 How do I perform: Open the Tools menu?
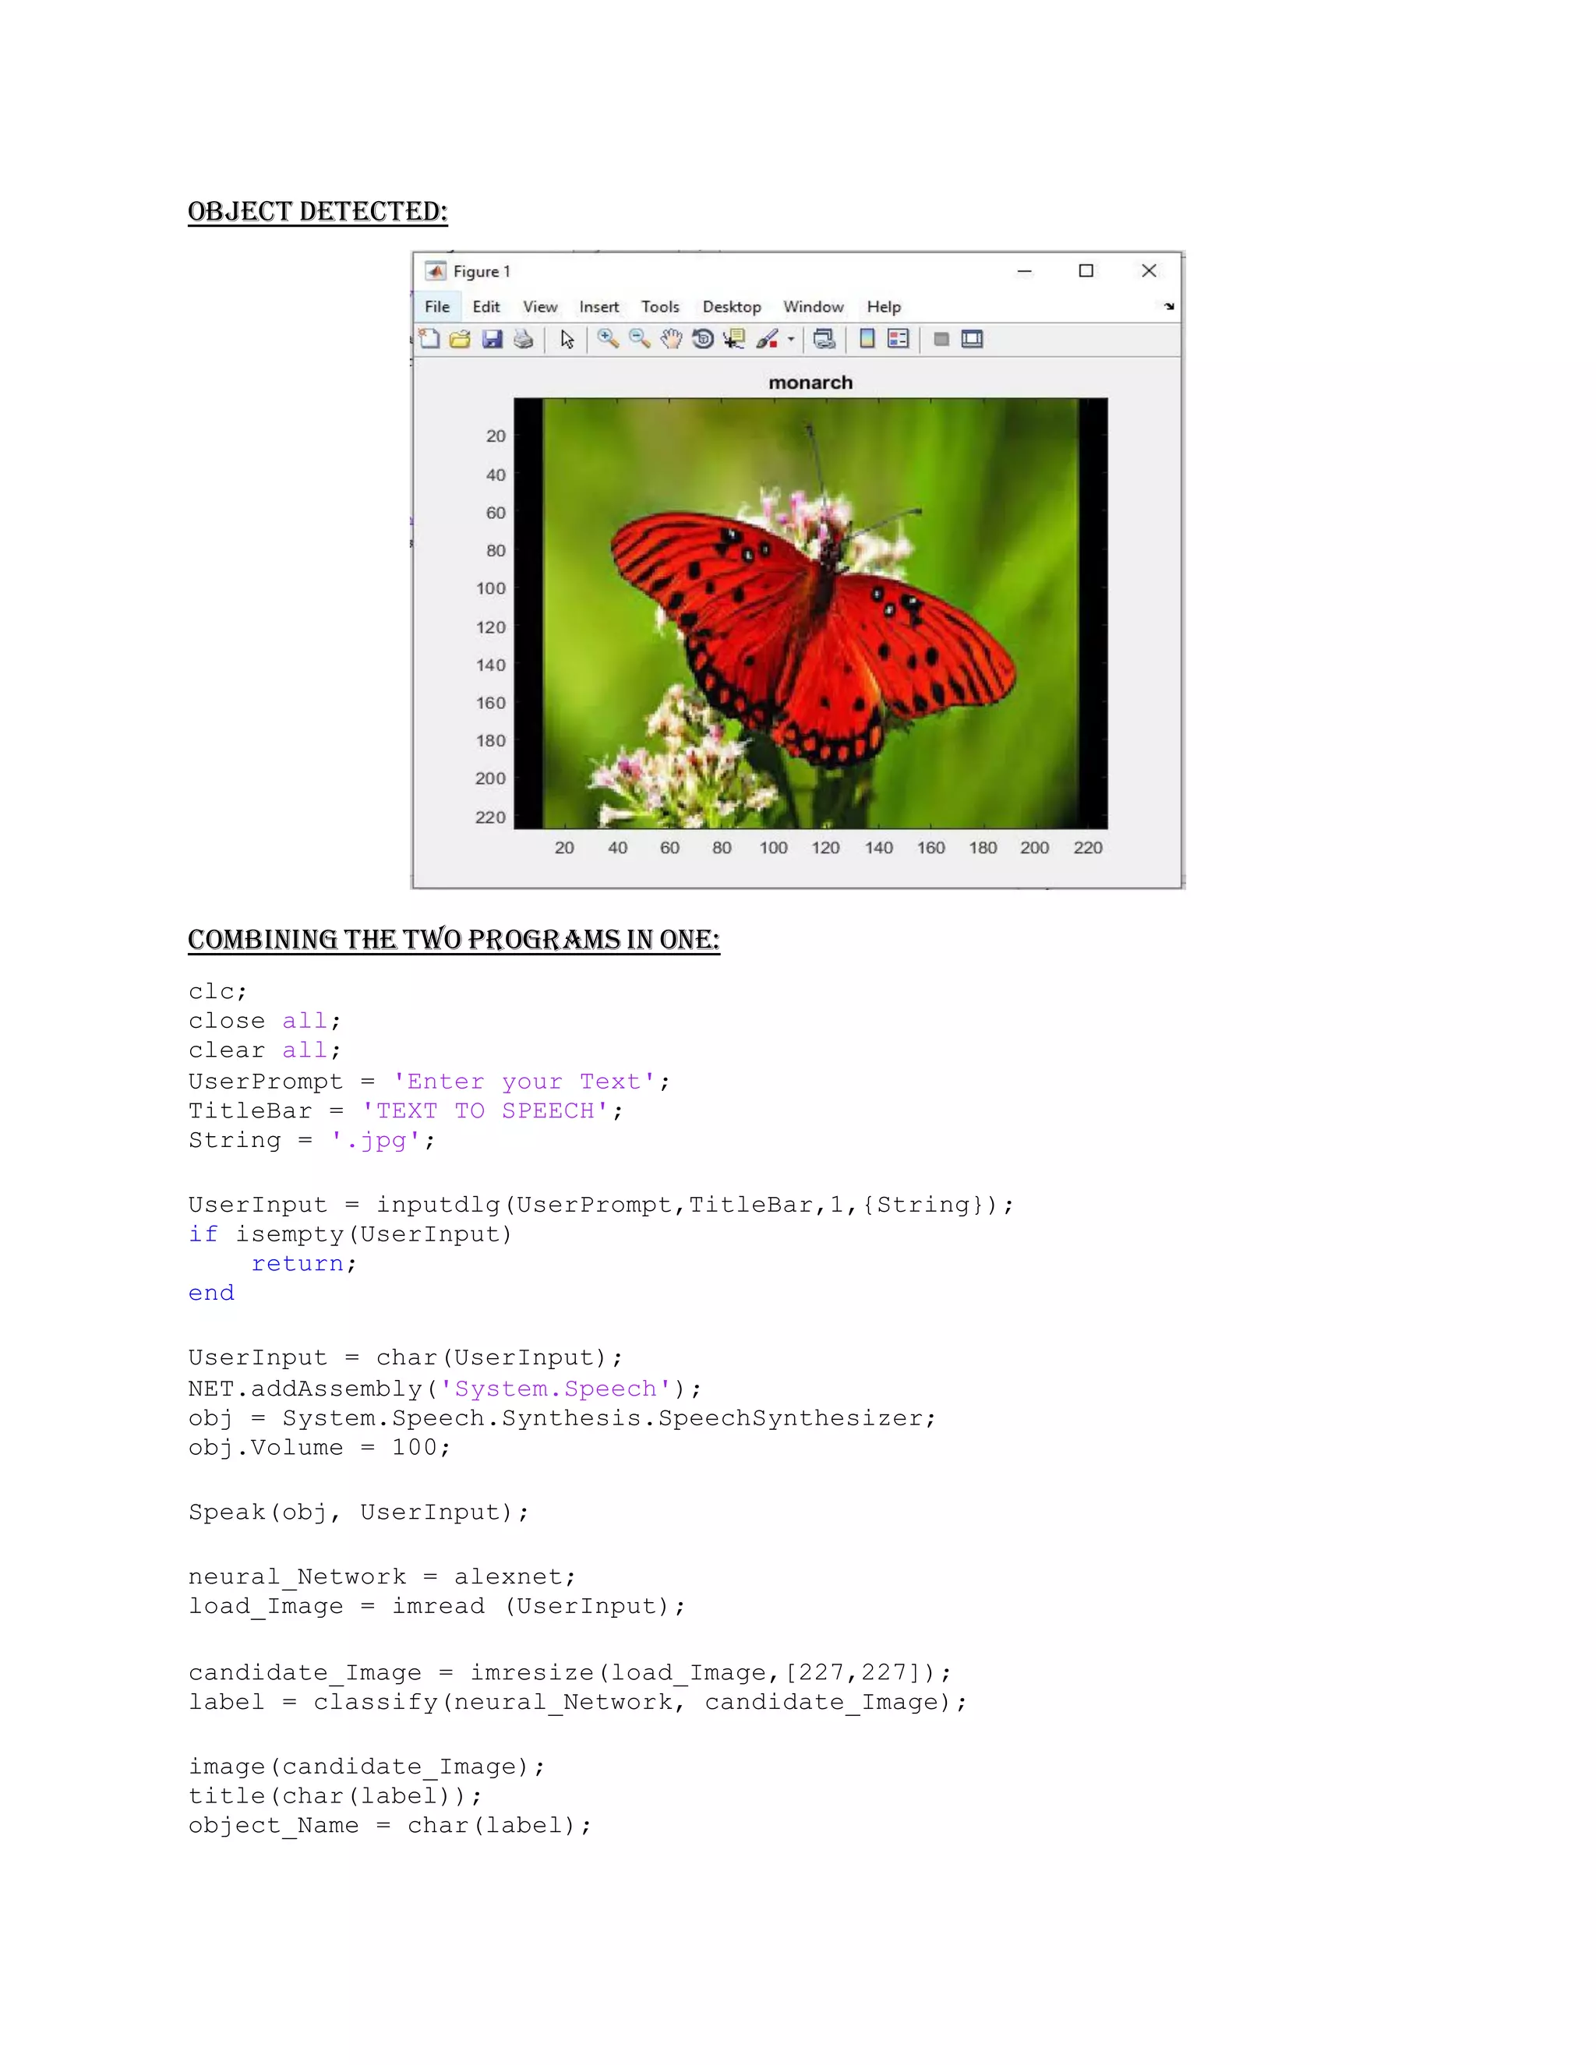coord(660,306)
